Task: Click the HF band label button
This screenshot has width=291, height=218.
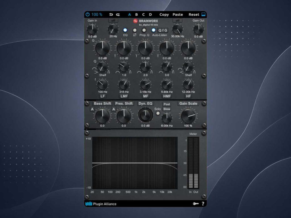Action: pos(188,96)
